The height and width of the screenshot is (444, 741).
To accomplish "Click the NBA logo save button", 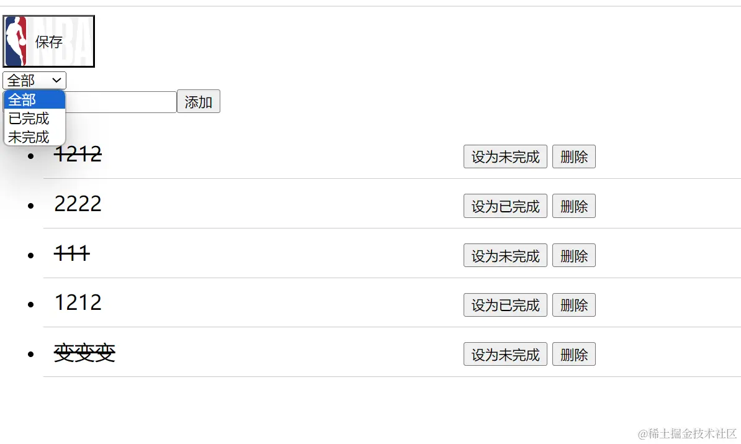I will point(48,42).
